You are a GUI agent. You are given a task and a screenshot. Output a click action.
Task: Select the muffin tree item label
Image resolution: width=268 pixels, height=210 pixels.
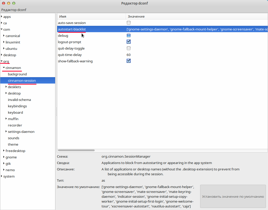pyautogui.click(x=13, y=119)
